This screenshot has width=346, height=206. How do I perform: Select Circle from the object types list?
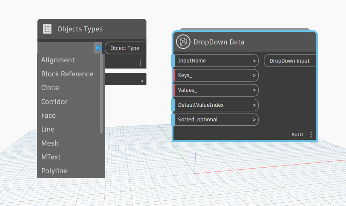point(50,88)
